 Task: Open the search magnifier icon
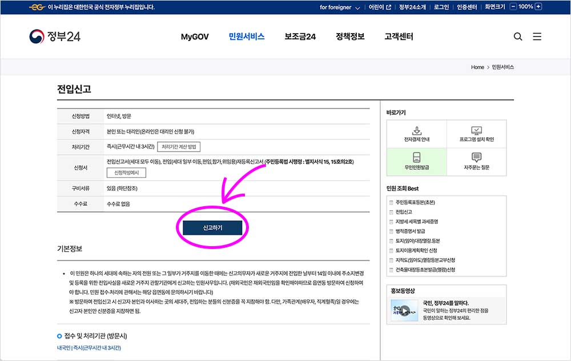click(518, 36)
